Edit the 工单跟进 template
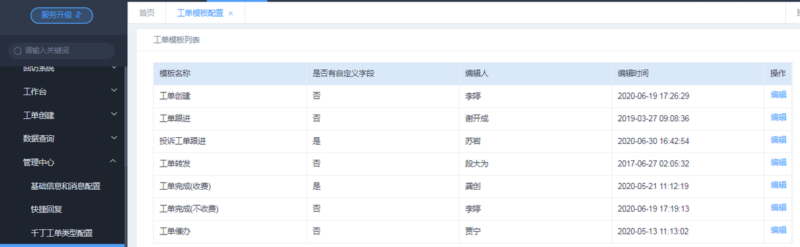 [x=778, y=117]
